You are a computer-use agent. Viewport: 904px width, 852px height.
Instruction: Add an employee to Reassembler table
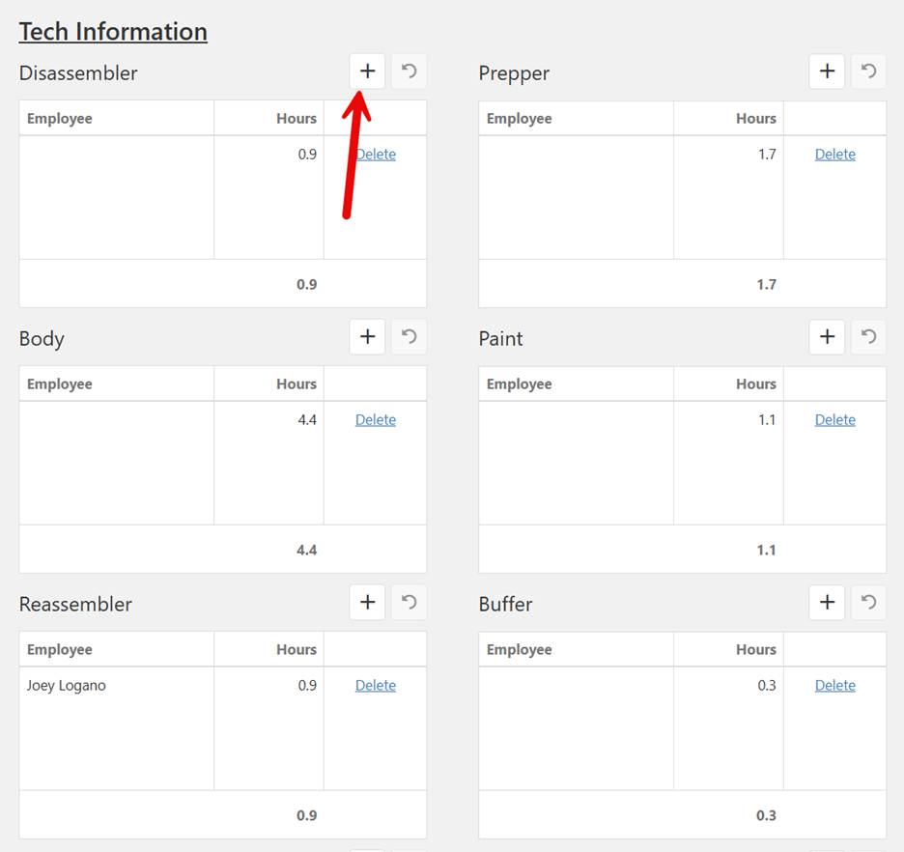click(367, 603)
